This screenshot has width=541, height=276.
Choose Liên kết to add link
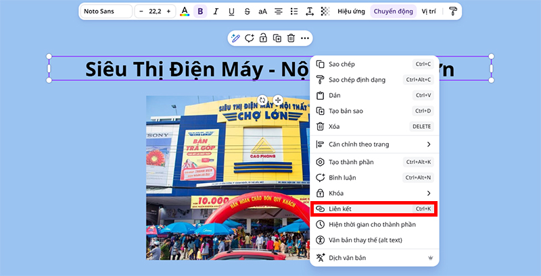(375, 209)
